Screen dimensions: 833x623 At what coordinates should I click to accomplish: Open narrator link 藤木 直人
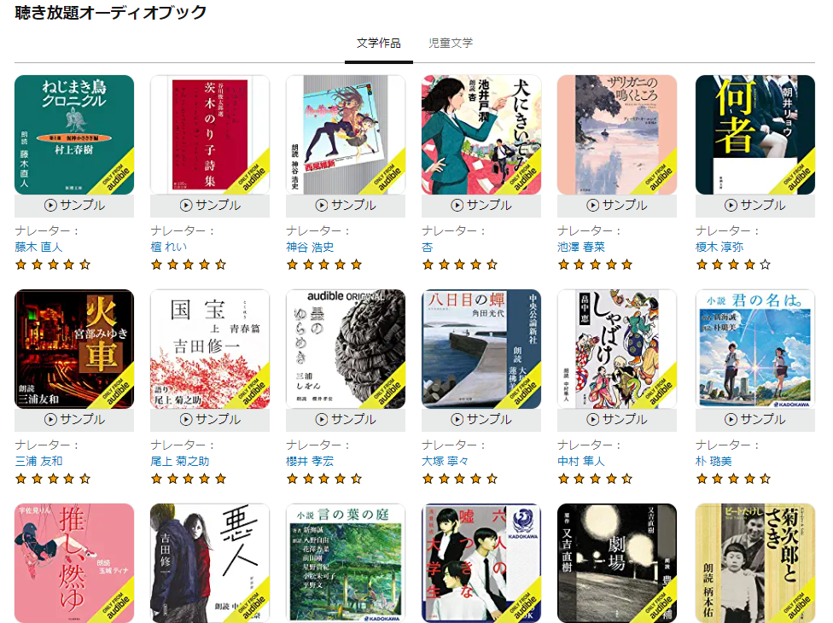(38, 247)
